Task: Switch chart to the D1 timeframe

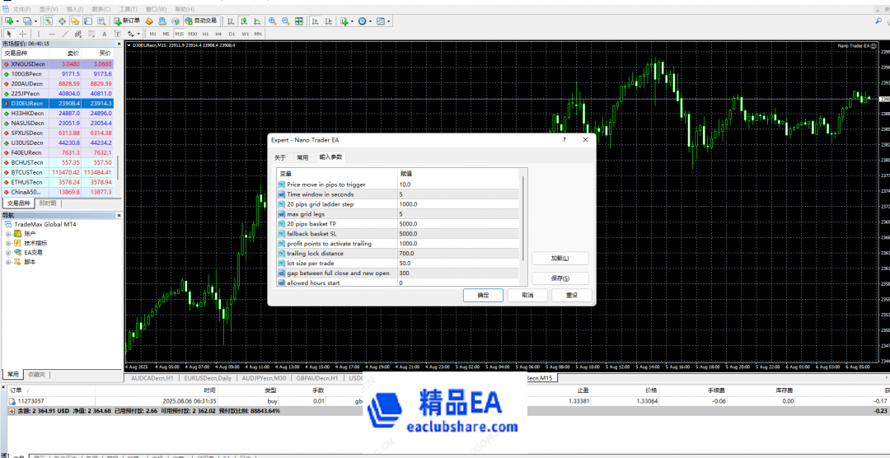Action: click(x=232, y=34)
